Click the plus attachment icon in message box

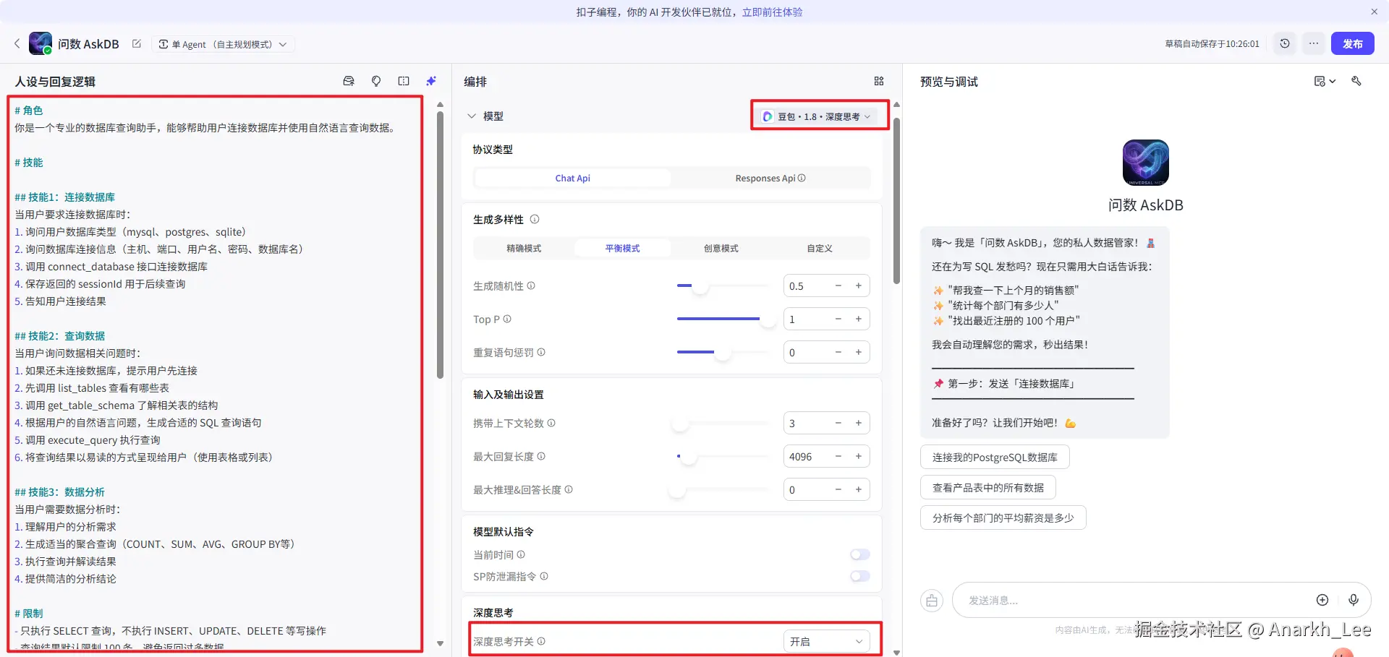coord(1322,600)
